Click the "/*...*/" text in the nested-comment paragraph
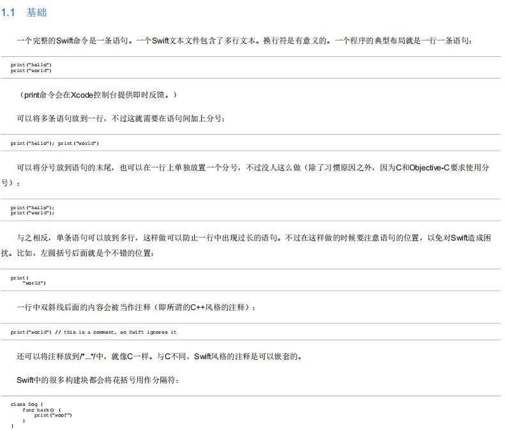This screenshot has height=430, width=505. pos(84,356)
